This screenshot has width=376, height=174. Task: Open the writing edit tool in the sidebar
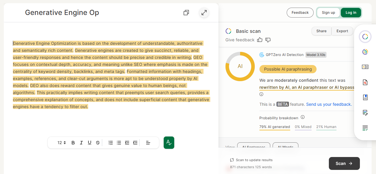pyautogui.click(x=365, y=112)
